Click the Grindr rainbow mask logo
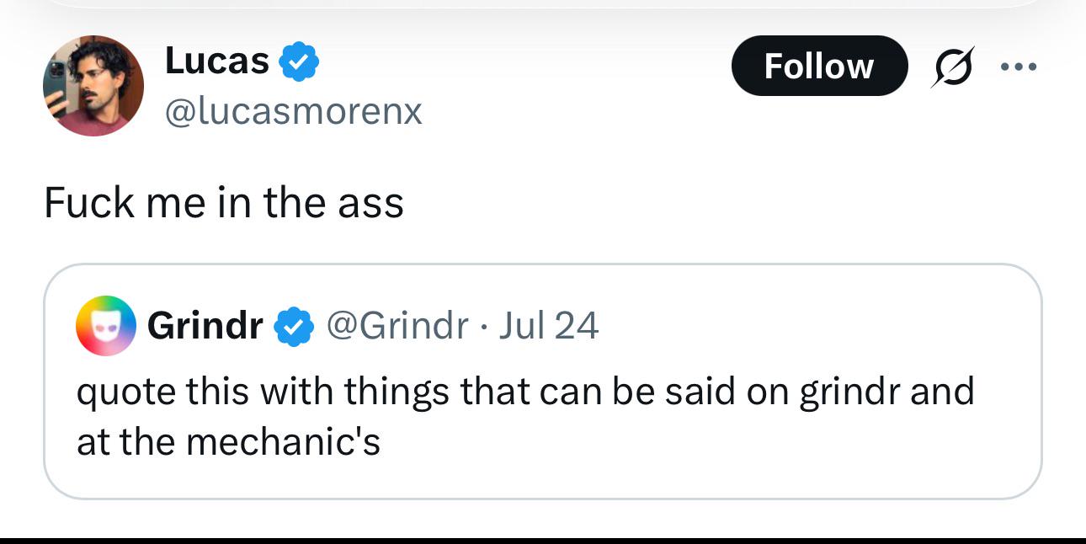The image size is (1086, 544). pyautogui.click(x=105, y=327)
